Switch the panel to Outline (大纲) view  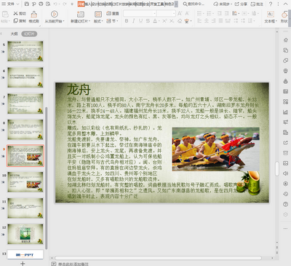[14, 34]
